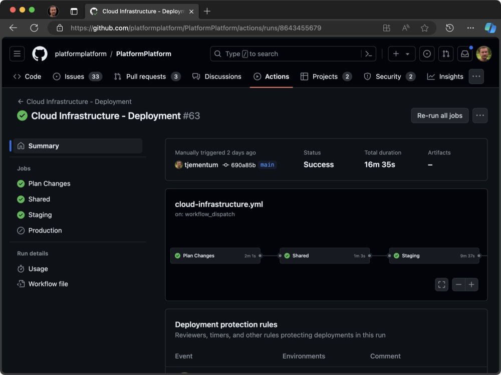Open the browser tab actions icon

coord(74,11)
